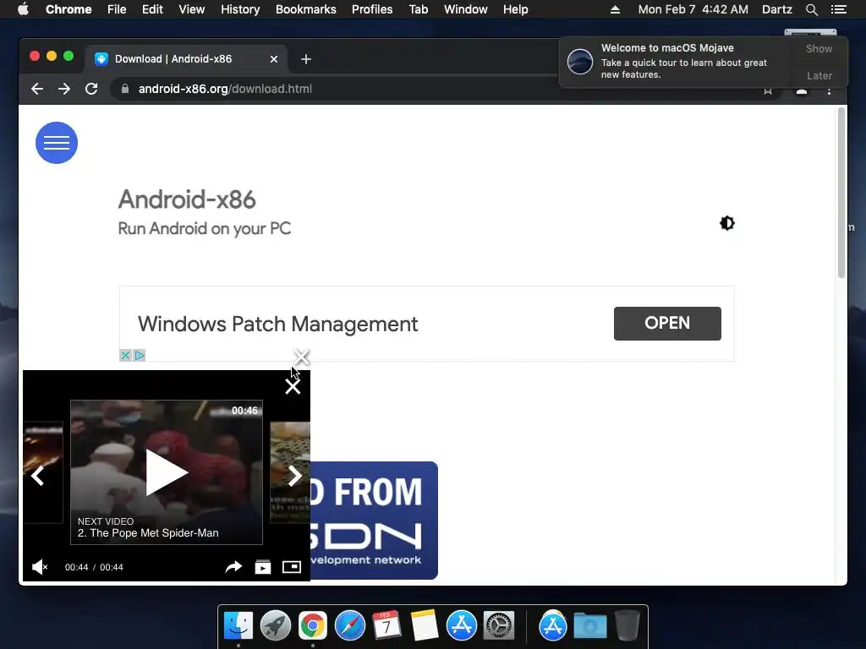Click Later on the Mojave notification

pyautogui.click(x=819, y=75)
